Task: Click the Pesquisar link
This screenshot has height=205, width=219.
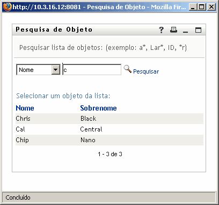Action: click(146, 71)
